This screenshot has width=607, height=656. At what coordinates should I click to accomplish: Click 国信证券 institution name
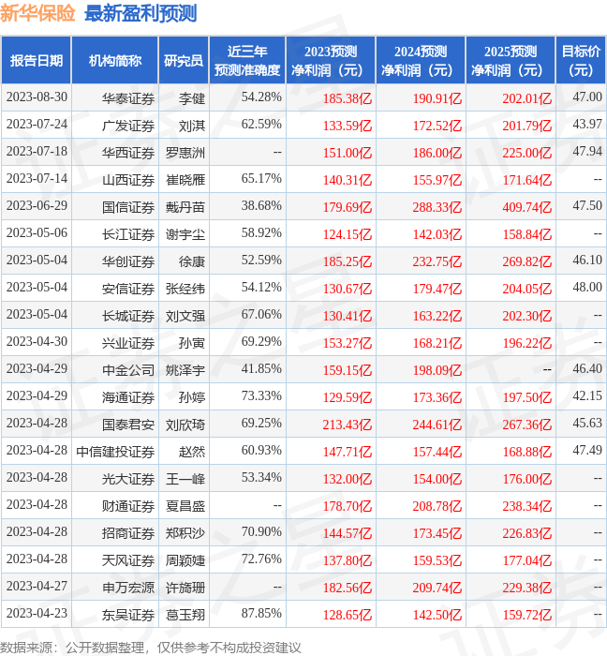pos(128,207)
